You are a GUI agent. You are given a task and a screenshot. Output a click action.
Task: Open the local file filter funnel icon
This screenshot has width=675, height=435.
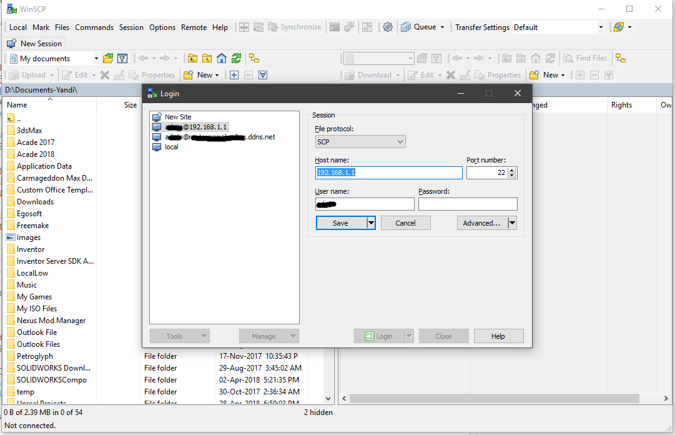[x=122, y=58]
